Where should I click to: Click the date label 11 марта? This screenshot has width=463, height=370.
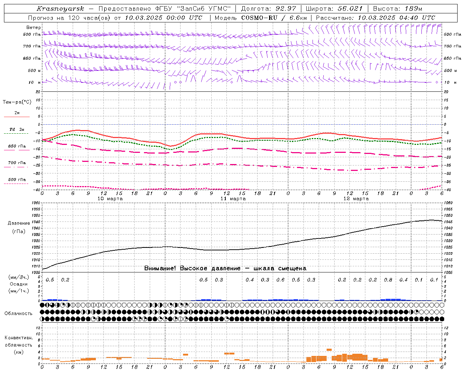tap(233, 199)
